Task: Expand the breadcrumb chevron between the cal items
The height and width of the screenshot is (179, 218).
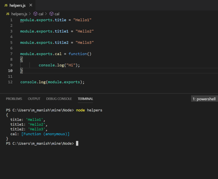Action: (x=46, y=14)
